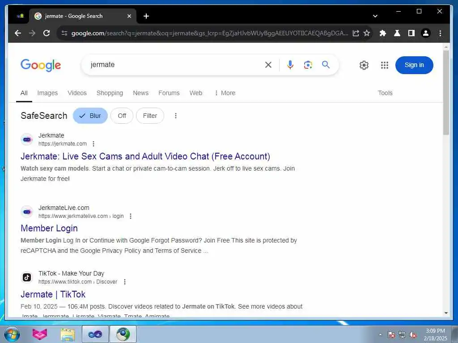Screen dimensions: 458x343
Task: Open options for TikTok result
Action: pos(125,282)
